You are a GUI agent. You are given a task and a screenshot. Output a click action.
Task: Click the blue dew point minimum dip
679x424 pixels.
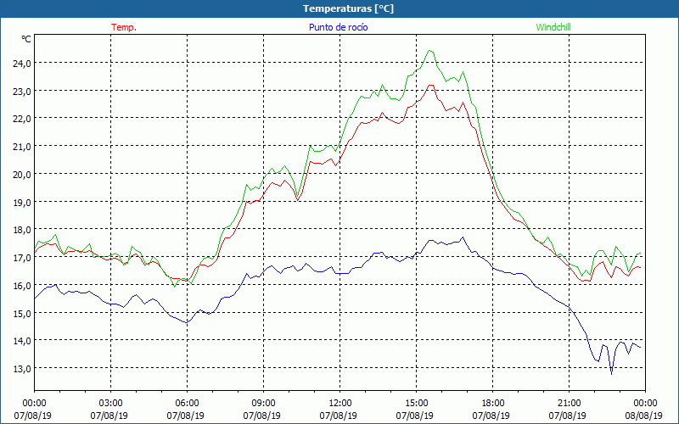coord(611,373)
